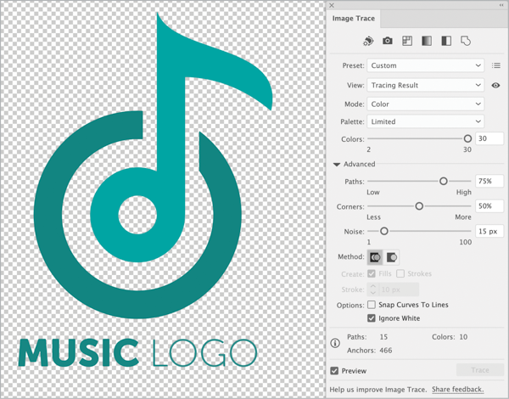Open the Preset dropdown showing Custom
Viewport: 509px width, 399px height.
426,65
